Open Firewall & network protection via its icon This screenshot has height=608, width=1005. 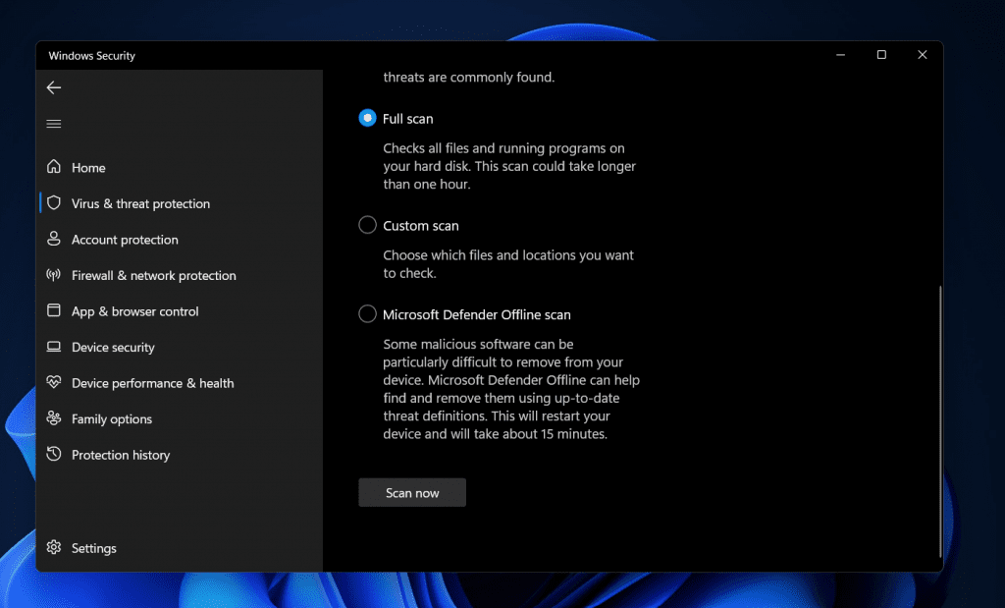(x=54, y=275)
